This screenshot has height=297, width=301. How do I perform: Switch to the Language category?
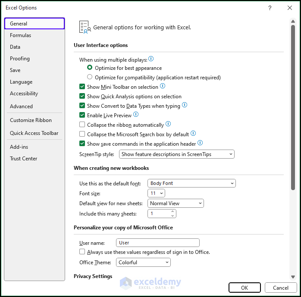pos(34,82)
